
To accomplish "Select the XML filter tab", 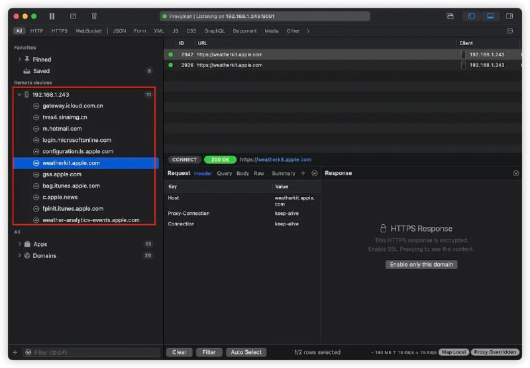I will [x=159, y=31].
